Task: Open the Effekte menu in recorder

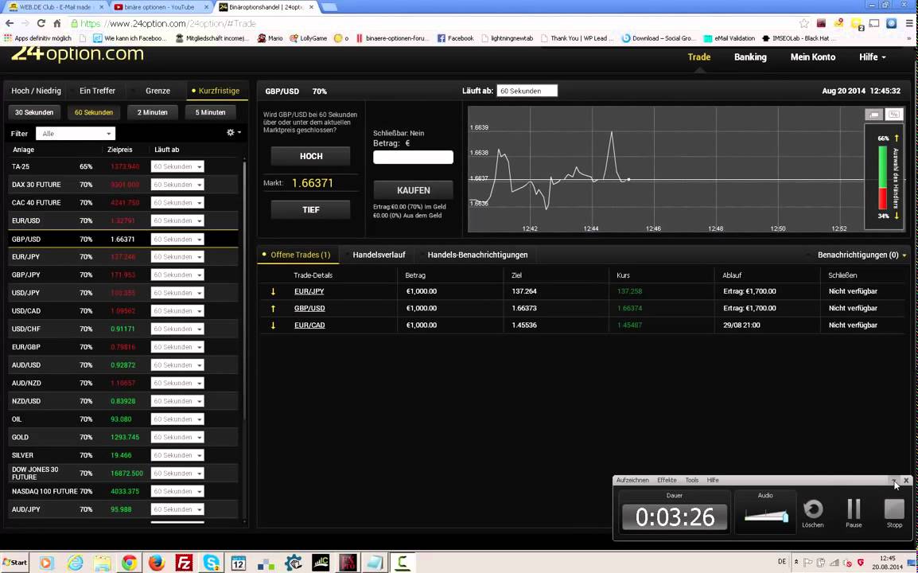Action: 667,480
